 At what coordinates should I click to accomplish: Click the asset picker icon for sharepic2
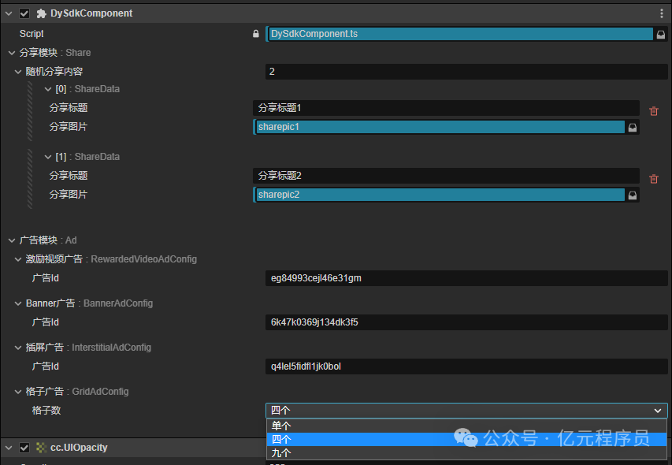point(632,195)
